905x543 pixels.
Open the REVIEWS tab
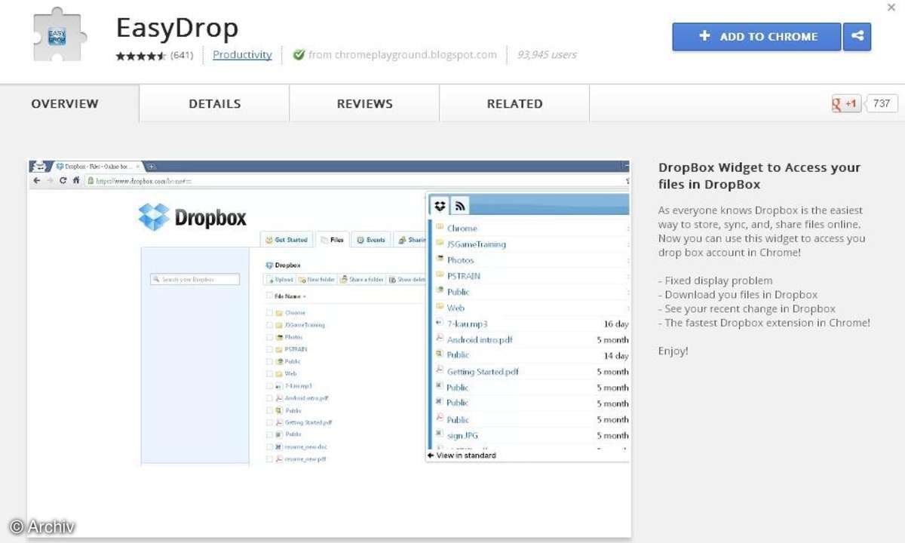pyautogui.click(x=365, y=103)
